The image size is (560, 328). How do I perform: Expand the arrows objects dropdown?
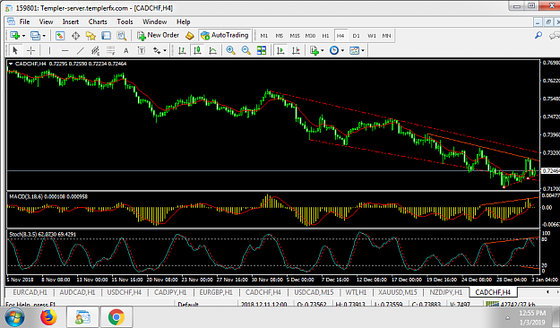165,51
